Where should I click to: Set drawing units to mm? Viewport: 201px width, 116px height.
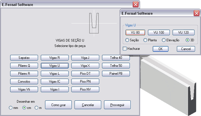click(x=11, y=108)
